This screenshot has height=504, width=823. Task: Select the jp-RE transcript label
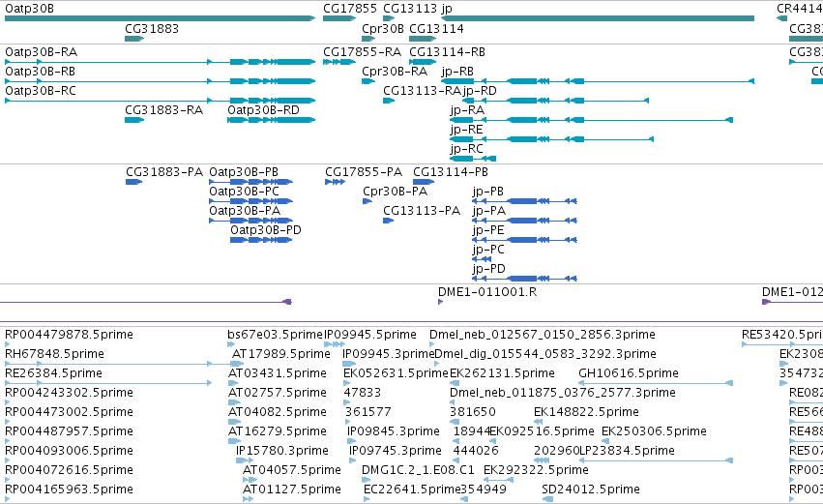[x=466, y=130]
